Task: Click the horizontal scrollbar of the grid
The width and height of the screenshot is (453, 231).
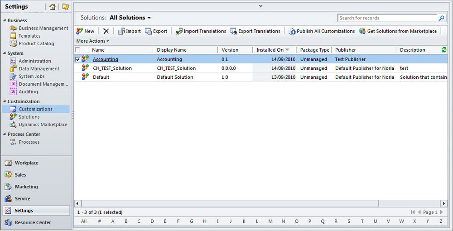Action: pyautogui.click(x=226, y=204)
